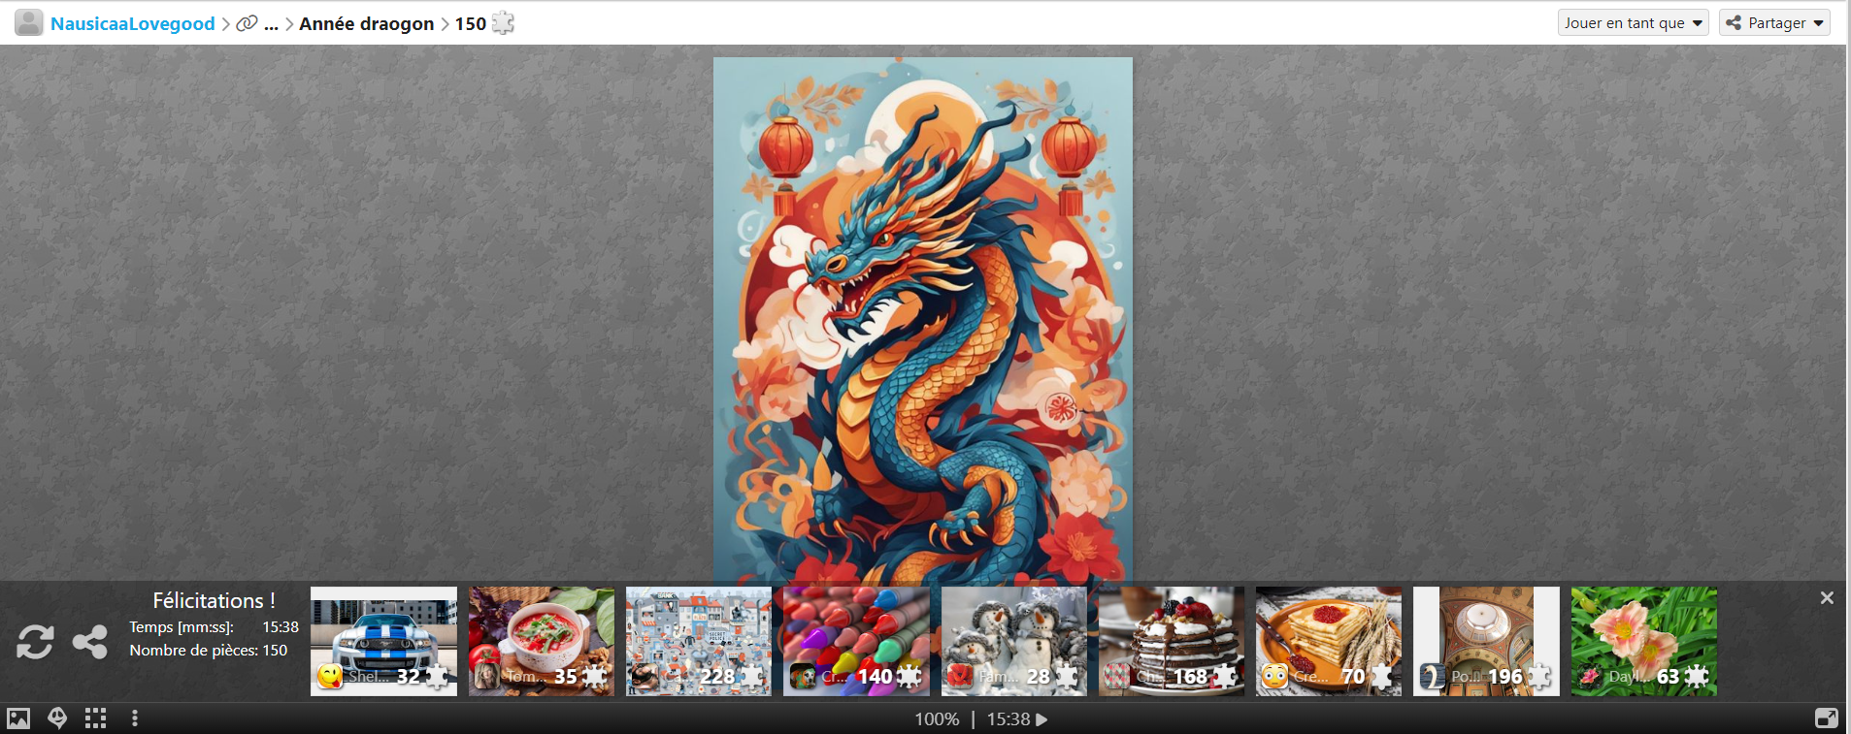Click the ghost image icon in bottom bar

point(57,718)
